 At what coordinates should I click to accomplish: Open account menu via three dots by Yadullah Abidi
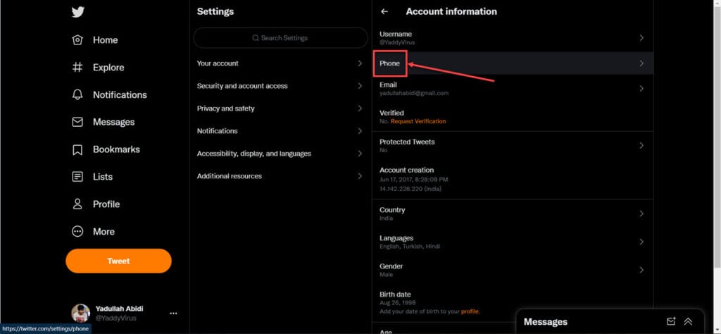(173, 314)
